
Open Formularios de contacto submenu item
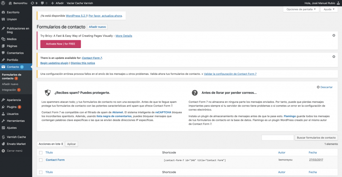point(12,76)
